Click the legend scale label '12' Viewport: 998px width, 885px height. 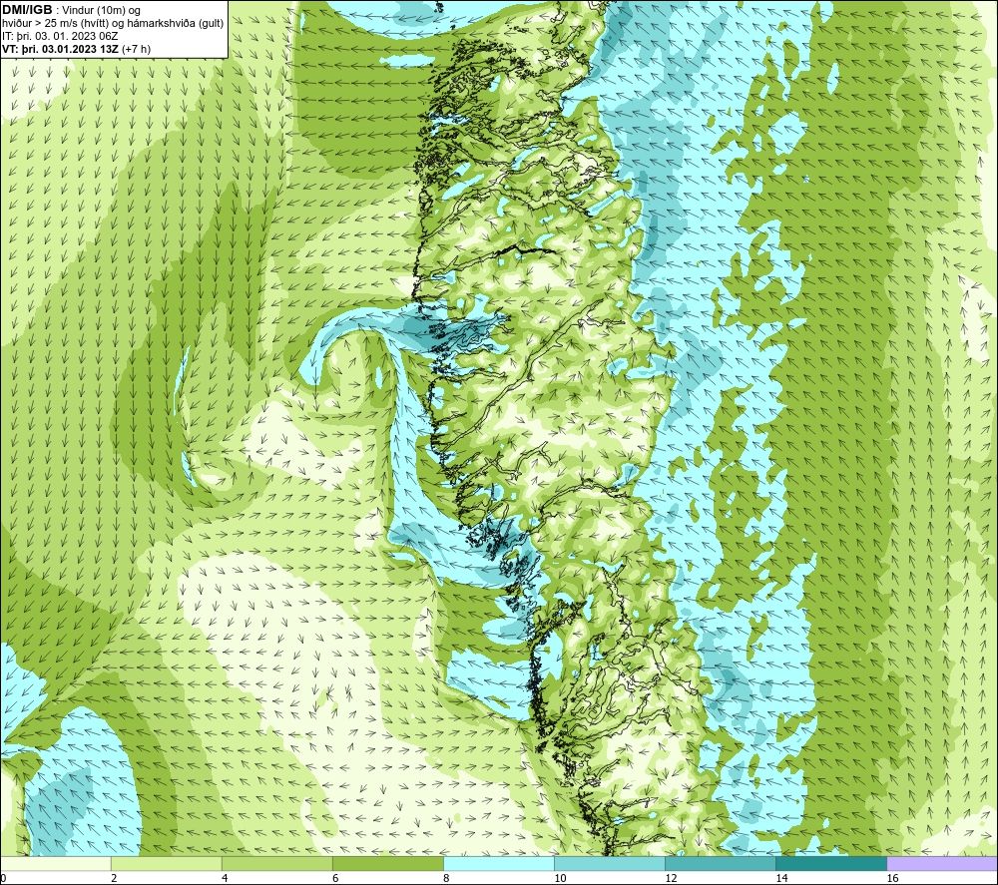(671, 878)
